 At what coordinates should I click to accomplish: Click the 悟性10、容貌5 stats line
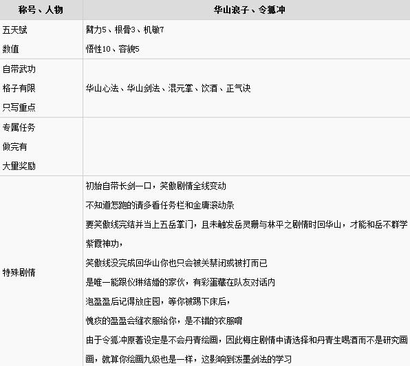(112, 49)
